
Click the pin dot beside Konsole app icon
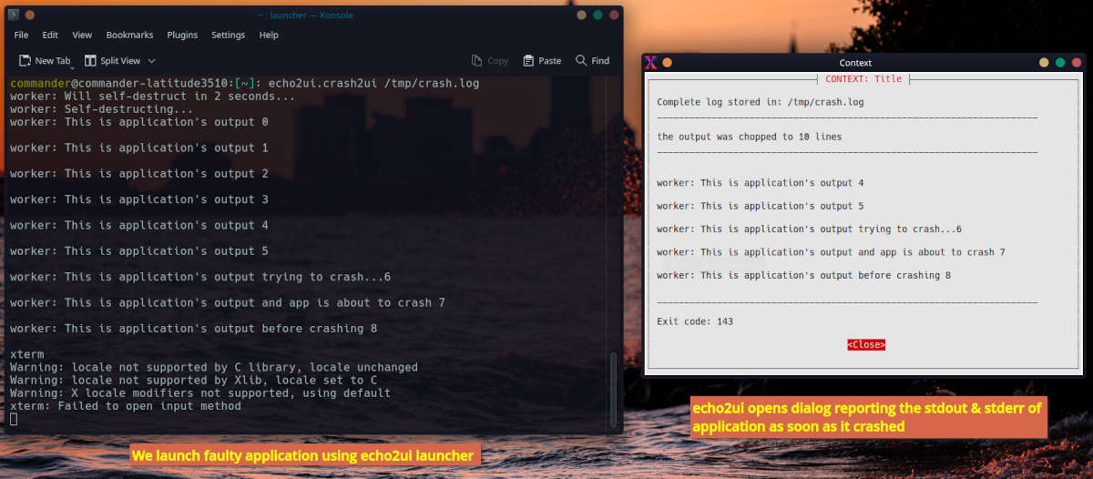(28, 15)
